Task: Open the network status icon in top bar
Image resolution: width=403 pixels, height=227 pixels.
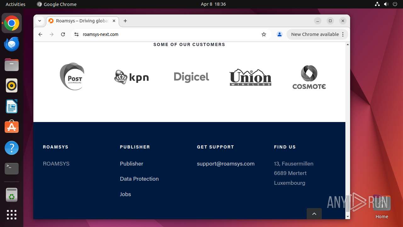Action: 377,4
